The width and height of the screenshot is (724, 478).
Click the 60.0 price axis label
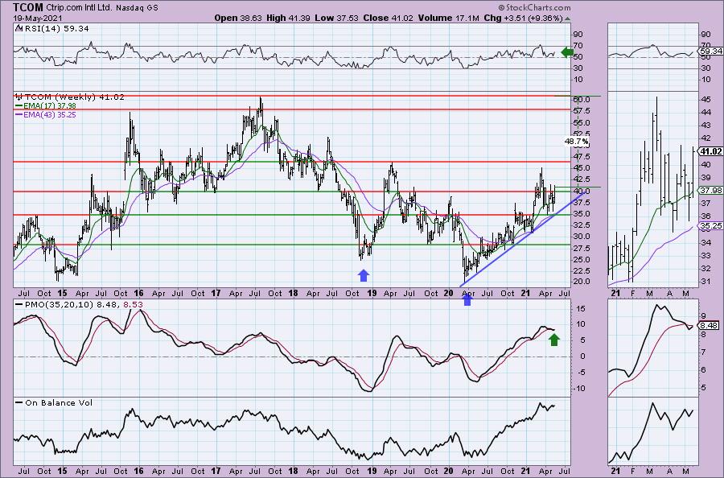[581, 100]
